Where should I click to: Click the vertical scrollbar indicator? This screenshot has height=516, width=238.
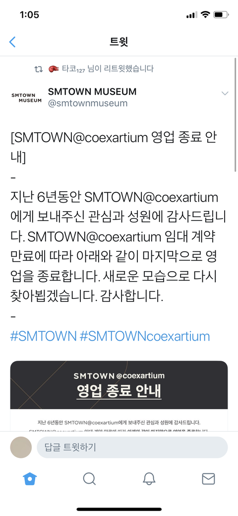click(x=236, y=115)
